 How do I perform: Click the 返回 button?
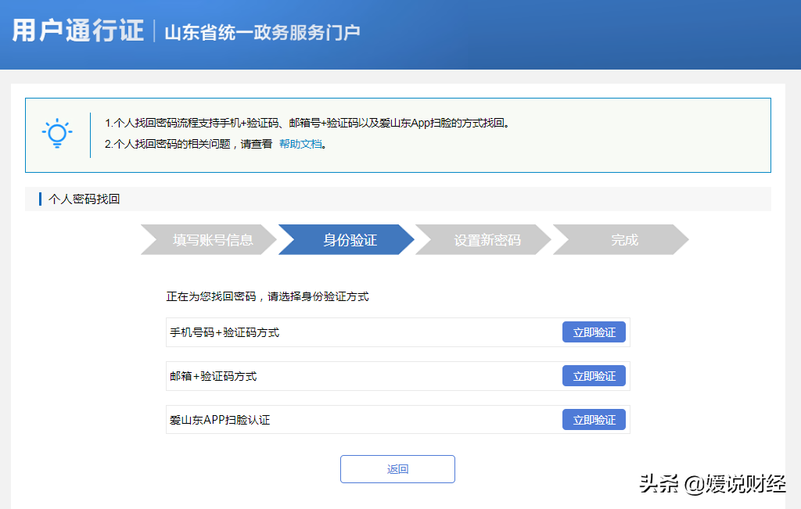[397, 469]
